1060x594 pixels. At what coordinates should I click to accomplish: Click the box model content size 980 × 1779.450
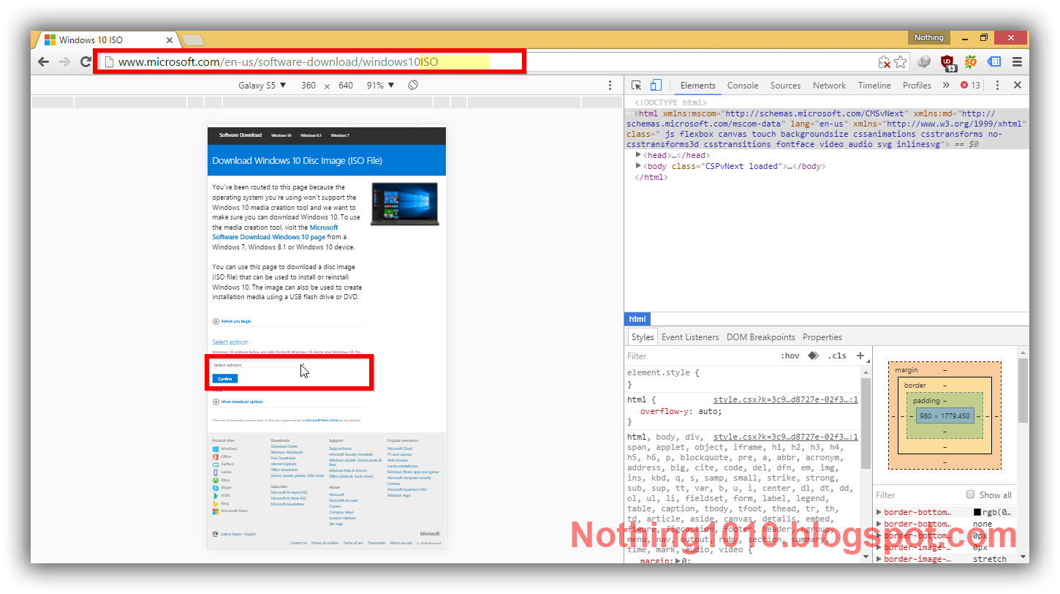[x=944, y=416]
